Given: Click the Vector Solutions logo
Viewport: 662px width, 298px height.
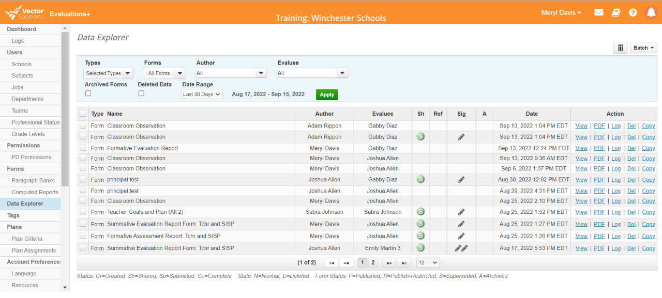Looking at the screenshot, I should [23, 12].
